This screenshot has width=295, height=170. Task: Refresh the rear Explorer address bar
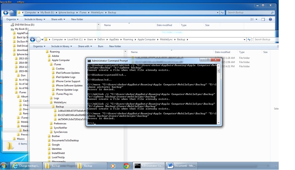tap(222, 13)
